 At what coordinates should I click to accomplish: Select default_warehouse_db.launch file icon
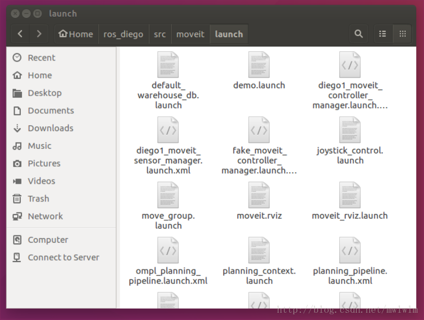[x=168, y=64]
